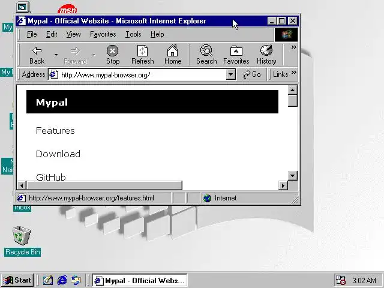Click the Mypal taskbar button
This screenshot has width=384, height=288.
click(139, 280)
